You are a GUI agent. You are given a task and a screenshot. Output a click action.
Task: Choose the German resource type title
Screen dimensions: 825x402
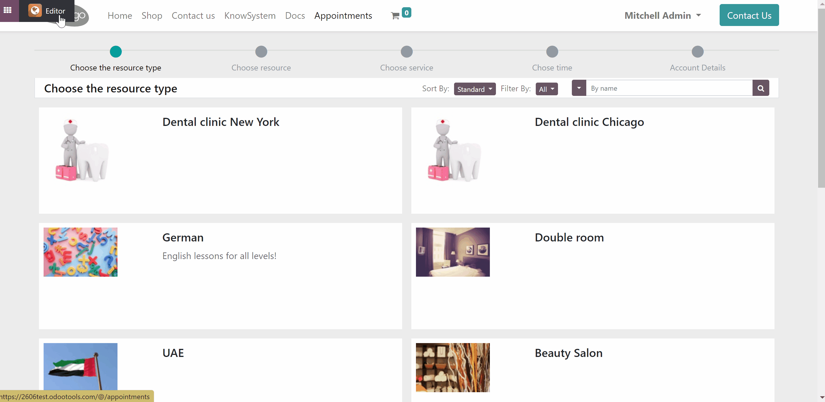[x=183, y=237]
